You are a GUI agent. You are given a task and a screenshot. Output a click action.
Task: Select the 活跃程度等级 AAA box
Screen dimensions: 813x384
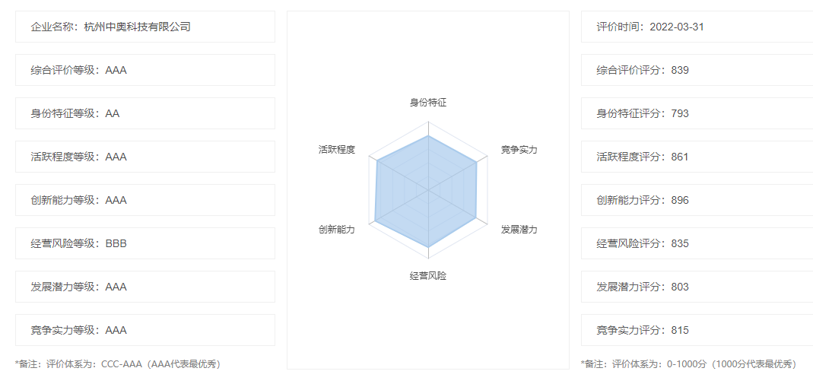click(x=145, y=157)
